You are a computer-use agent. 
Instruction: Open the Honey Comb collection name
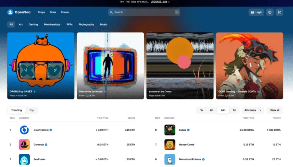pyautogui.click(x=187, y=145)
